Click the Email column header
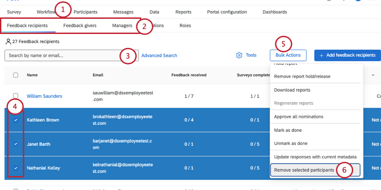Viewport: 381px width, 190px height. tap(98, 75)
